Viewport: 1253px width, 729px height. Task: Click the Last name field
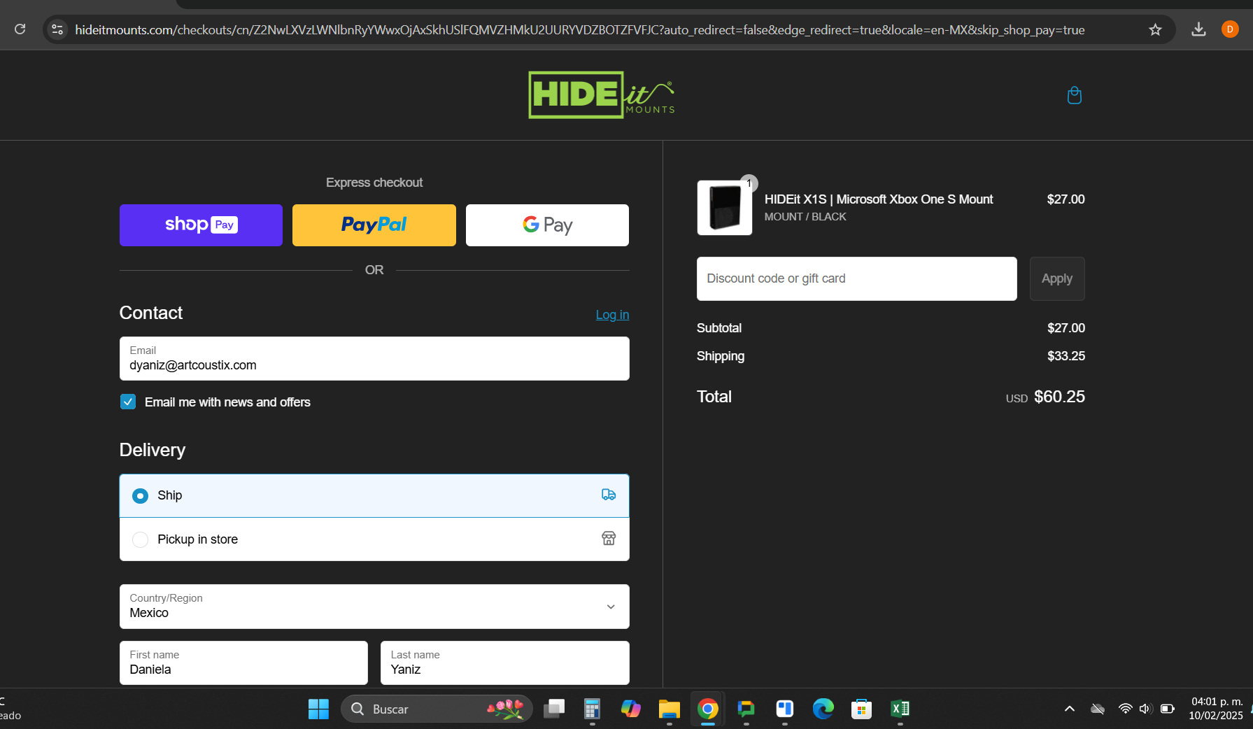pos(505,663)
